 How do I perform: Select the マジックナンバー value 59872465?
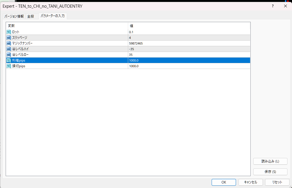189,43
